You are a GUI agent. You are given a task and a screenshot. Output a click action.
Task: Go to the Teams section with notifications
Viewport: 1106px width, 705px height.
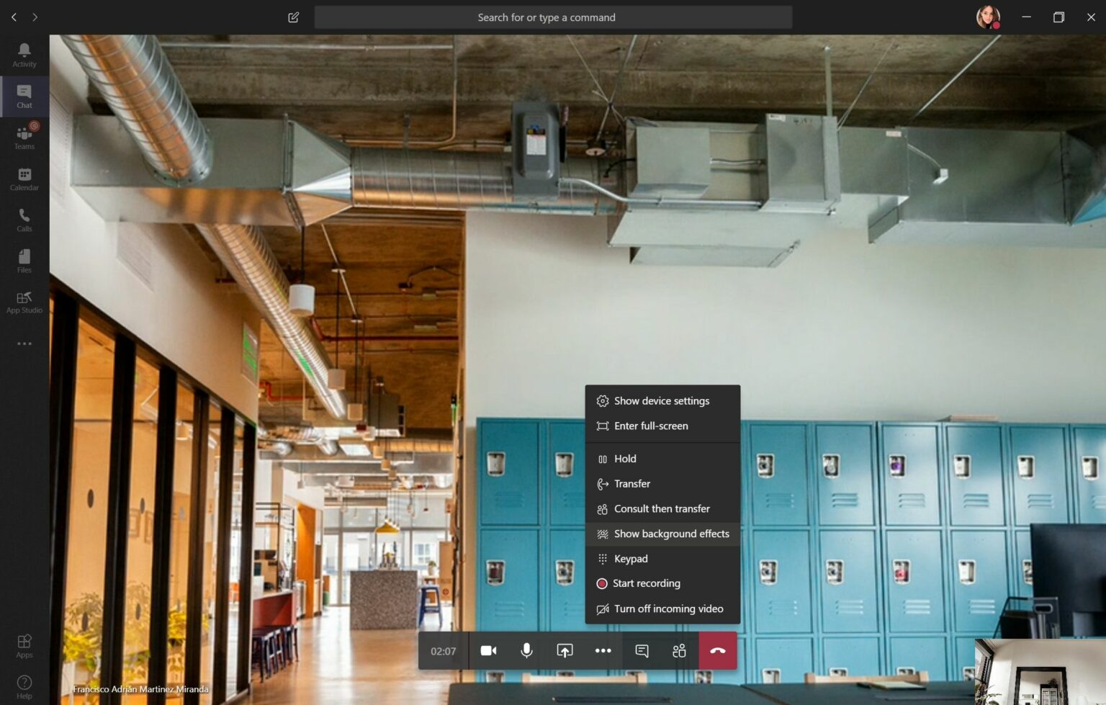click(x=24, y=135)
